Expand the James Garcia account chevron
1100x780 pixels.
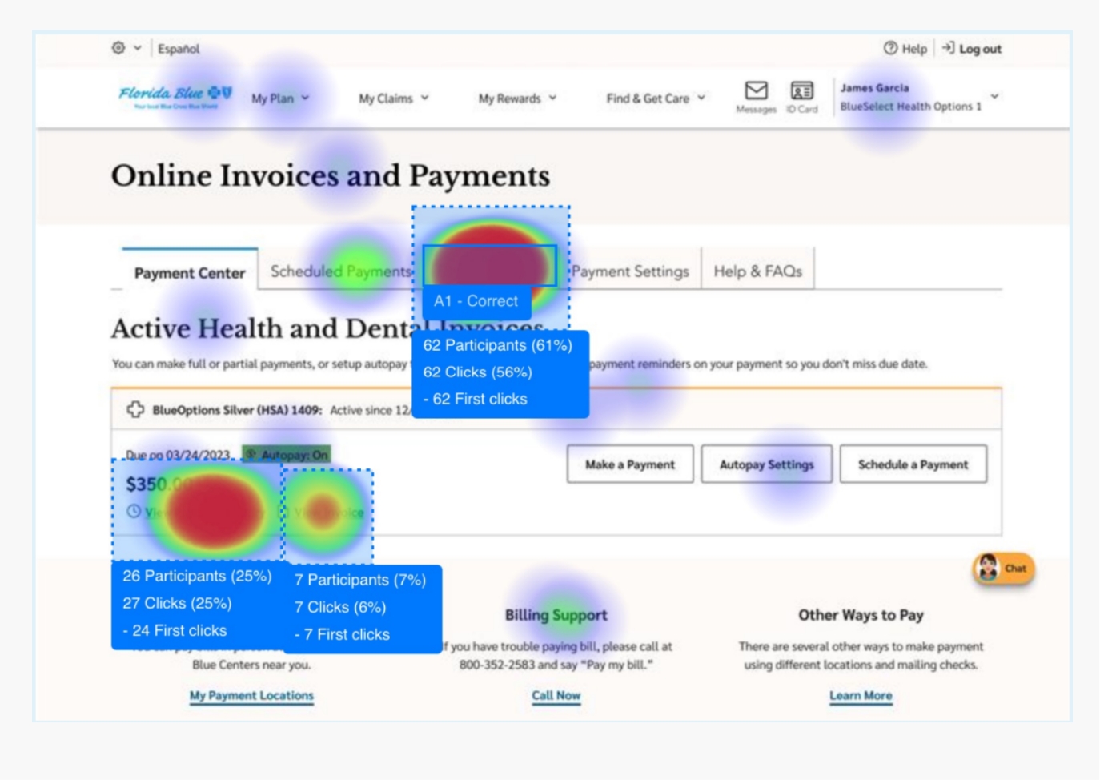[x=994, y=96]
